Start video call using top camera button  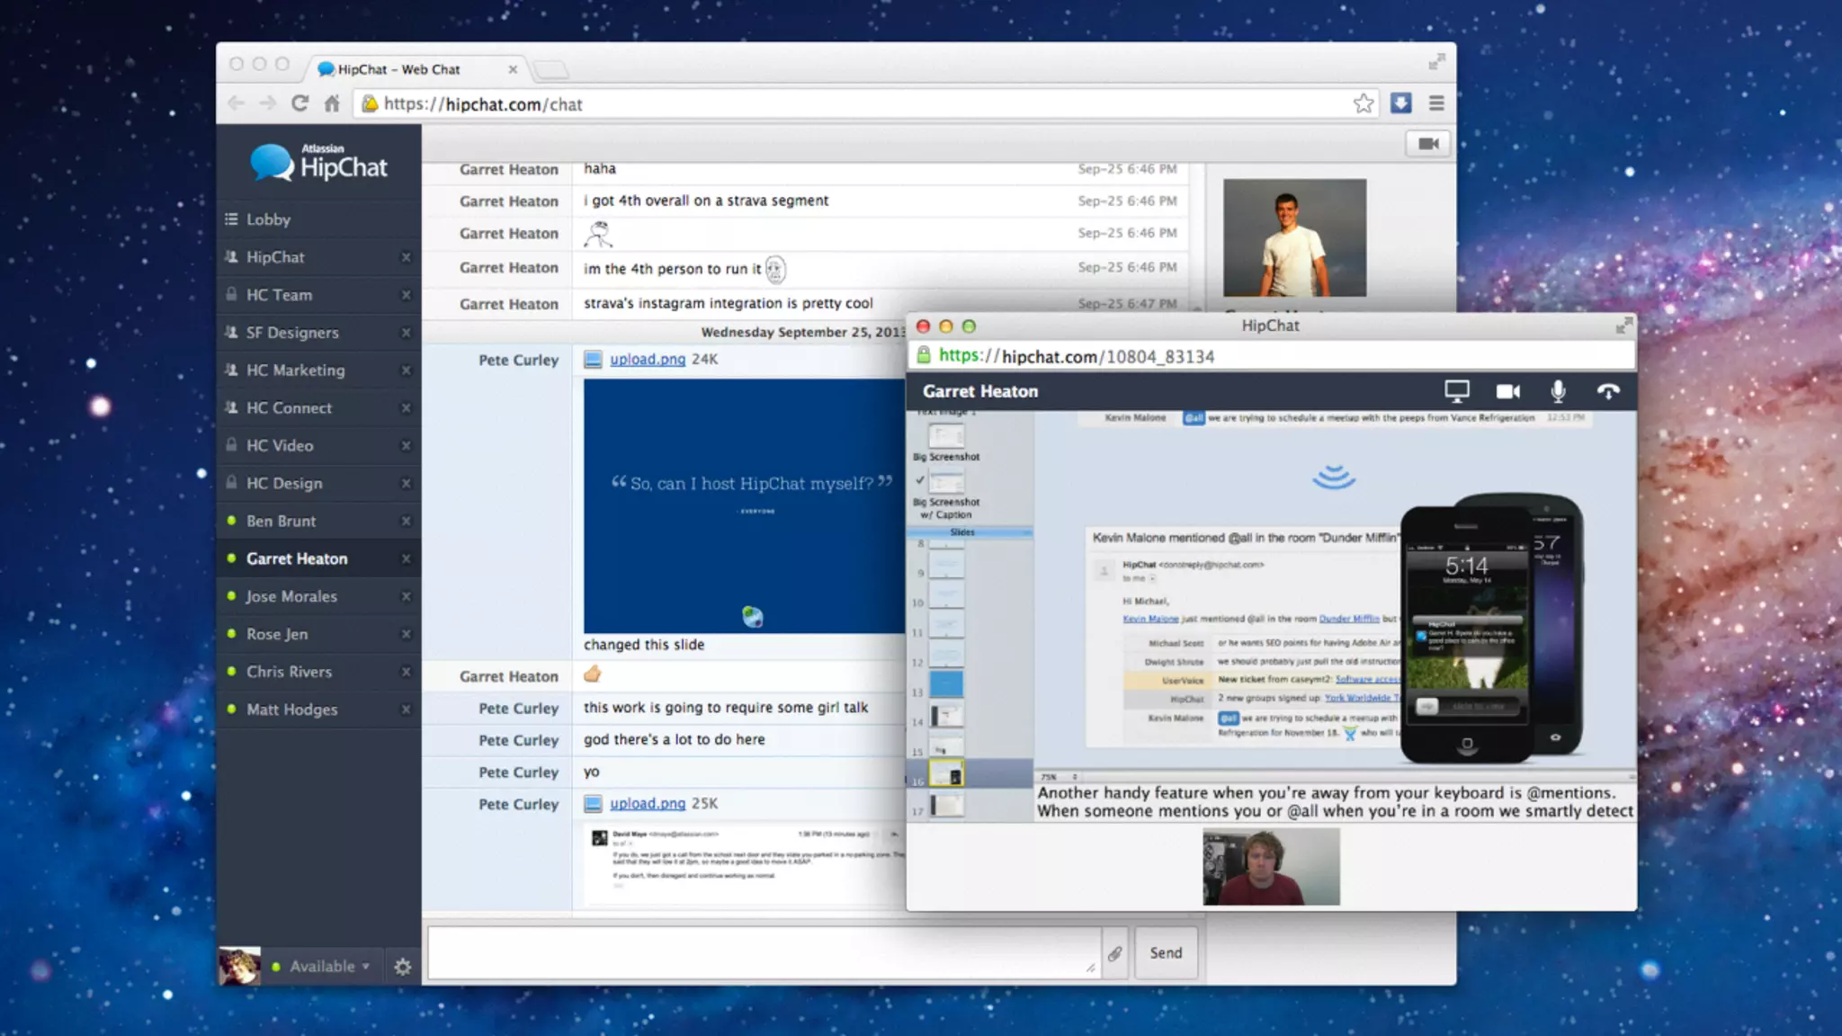pos(1428,144)
